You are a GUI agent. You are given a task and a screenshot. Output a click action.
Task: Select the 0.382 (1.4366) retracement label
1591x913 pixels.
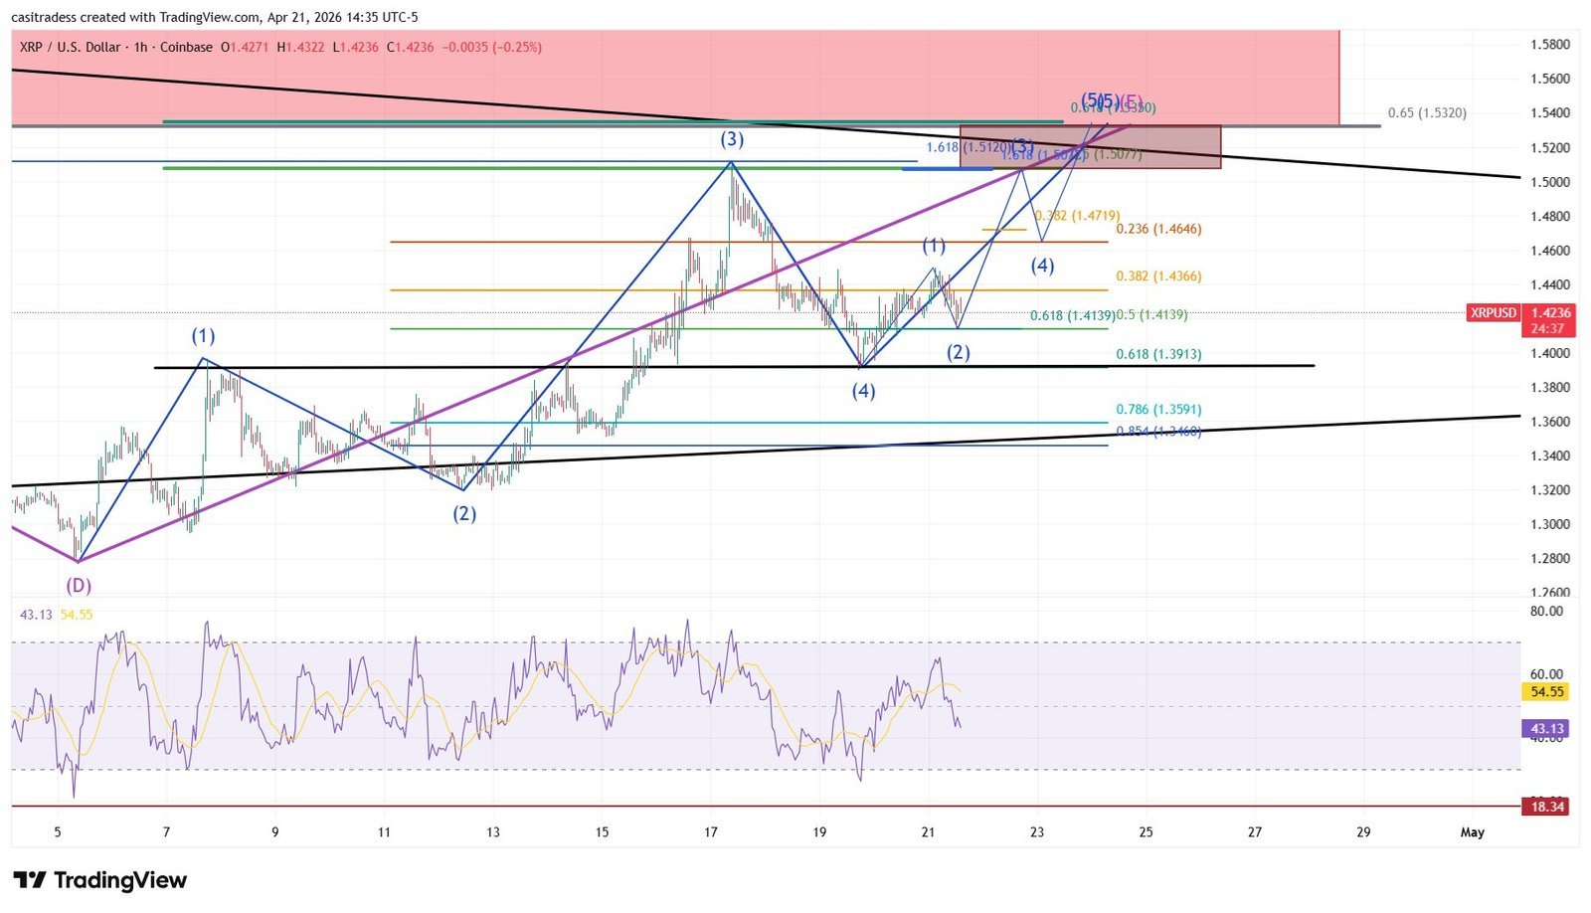[1158, 276]
